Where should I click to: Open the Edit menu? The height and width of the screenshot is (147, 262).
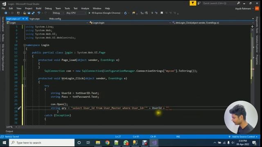click(11, 8)
